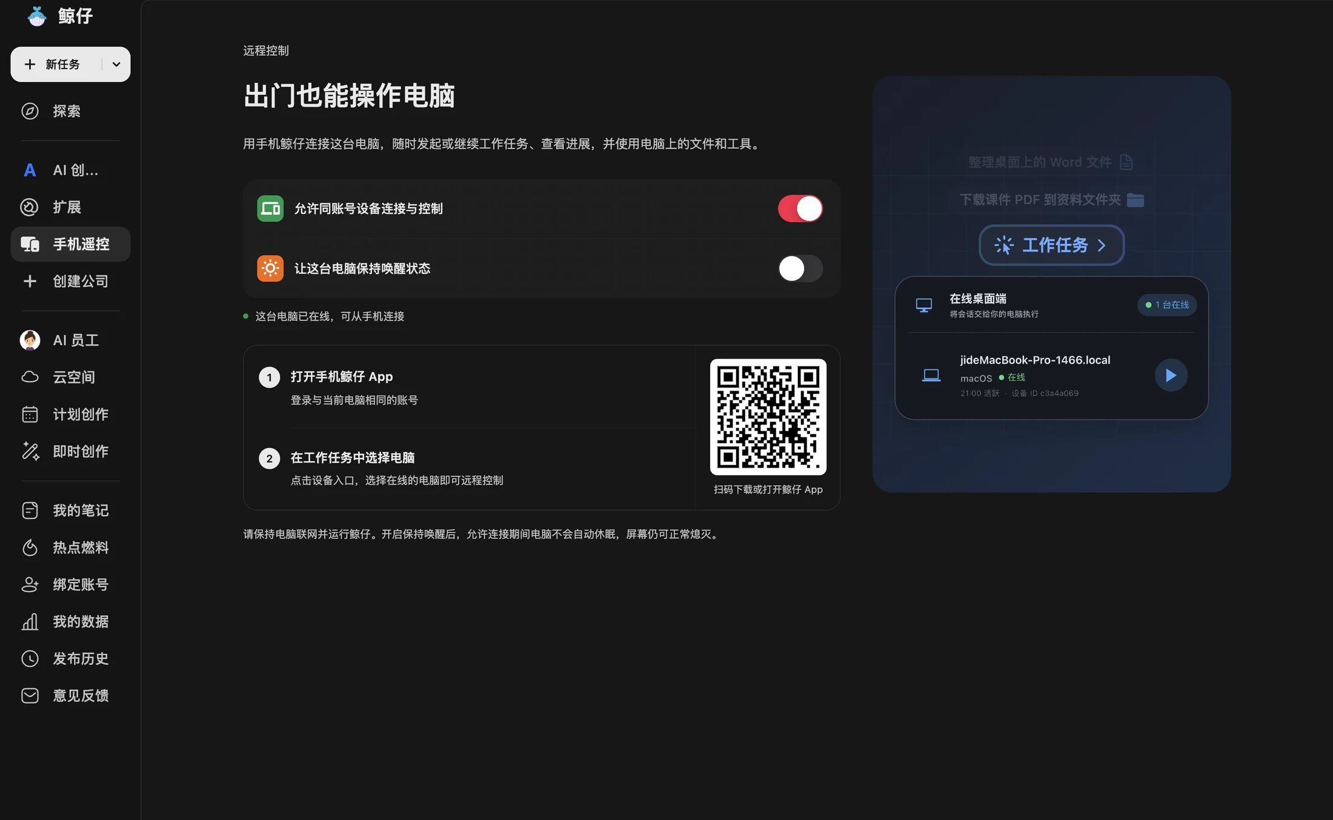Viewport: 1333px width, 820px height.
Task: Click the 我的数据 bar chart icon
Action: [x=30, y=621]
